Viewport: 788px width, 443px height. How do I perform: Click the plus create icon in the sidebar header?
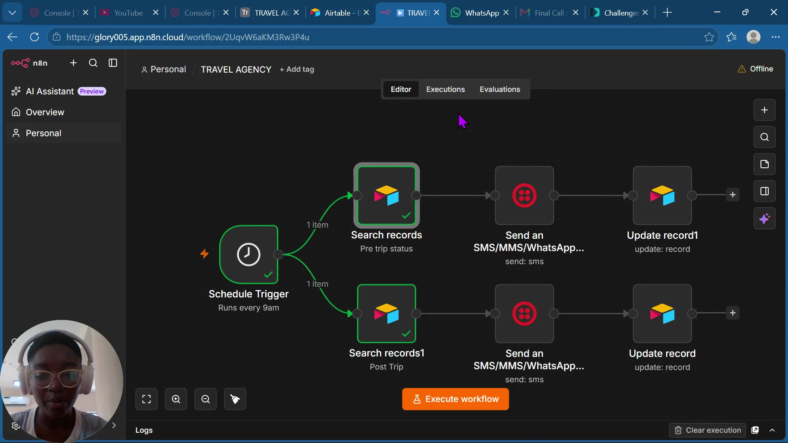(x=73, y=63)
